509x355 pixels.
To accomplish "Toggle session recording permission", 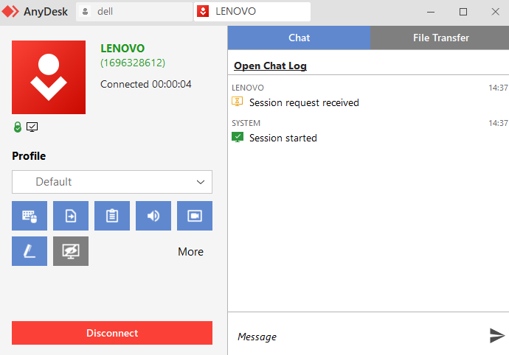I will pos(195,216).
